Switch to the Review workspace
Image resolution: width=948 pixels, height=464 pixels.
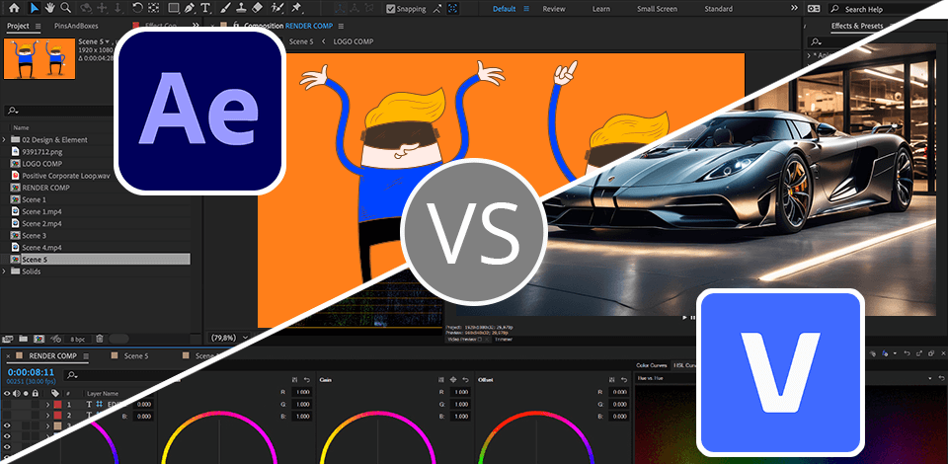pos(554,9)
